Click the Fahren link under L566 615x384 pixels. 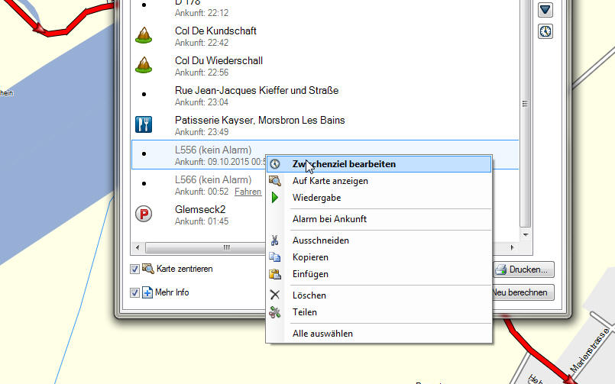248,192
